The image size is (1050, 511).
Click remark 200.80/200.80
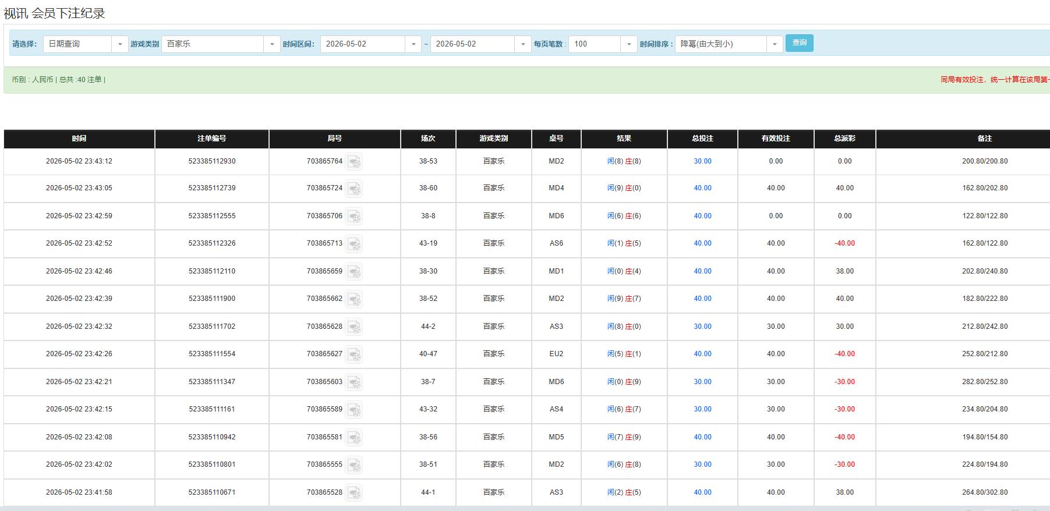tap(985, 161)
